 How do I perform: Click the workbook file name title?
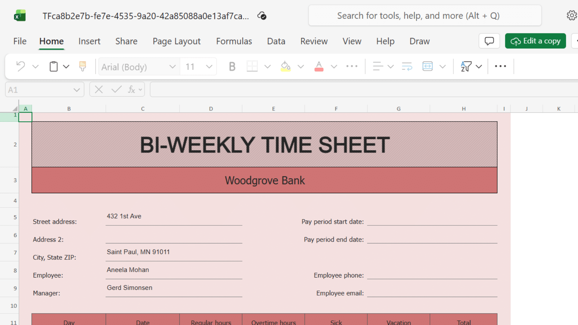pos(146,16)
